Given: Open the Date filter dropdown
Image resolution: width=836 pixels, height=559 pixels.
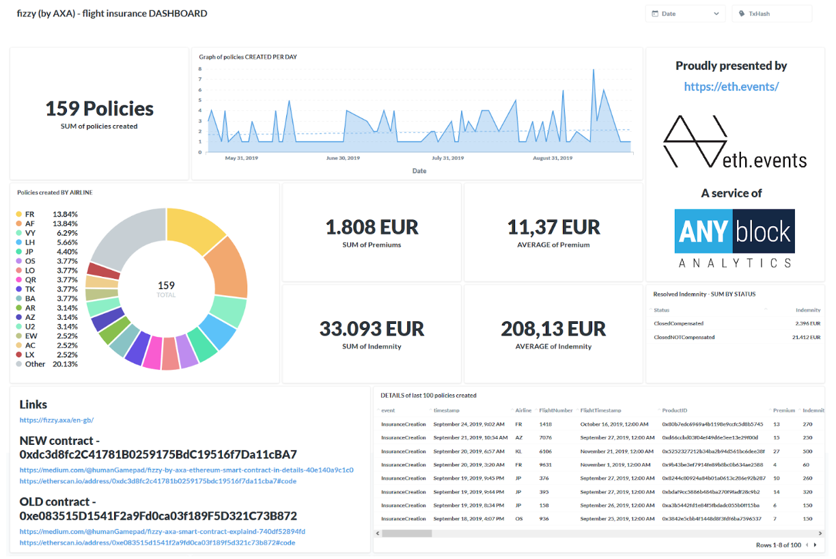Looking at the screenshot, I should (685, 14).
